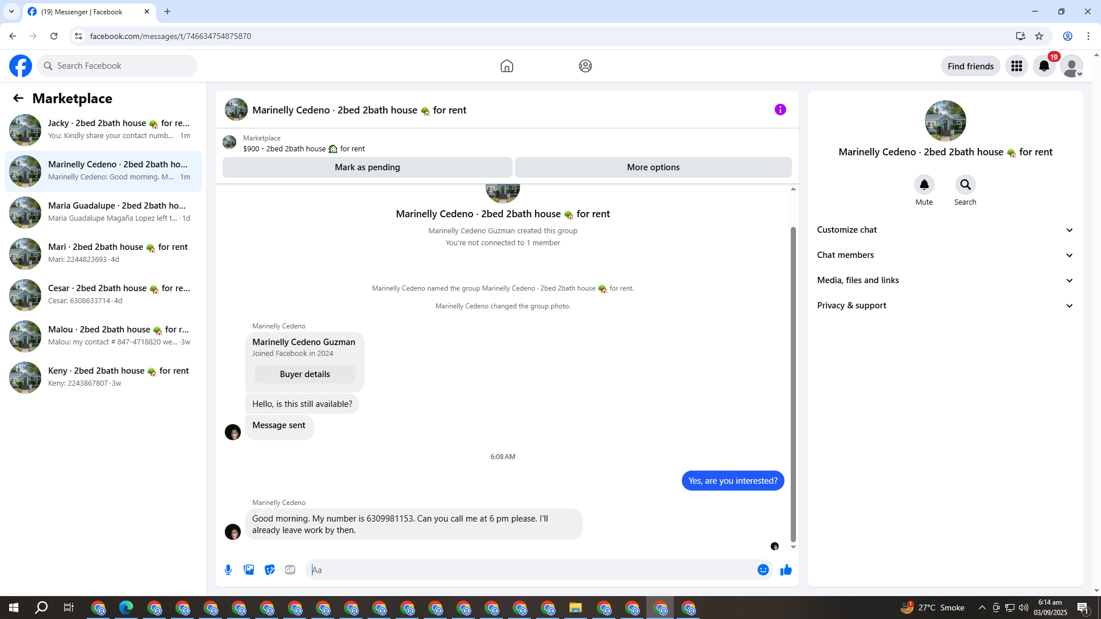Select Marinelly Cedeno conversation in list
Image resolution: width=1101 pixels, height=619 pixels.
point(103,171)
